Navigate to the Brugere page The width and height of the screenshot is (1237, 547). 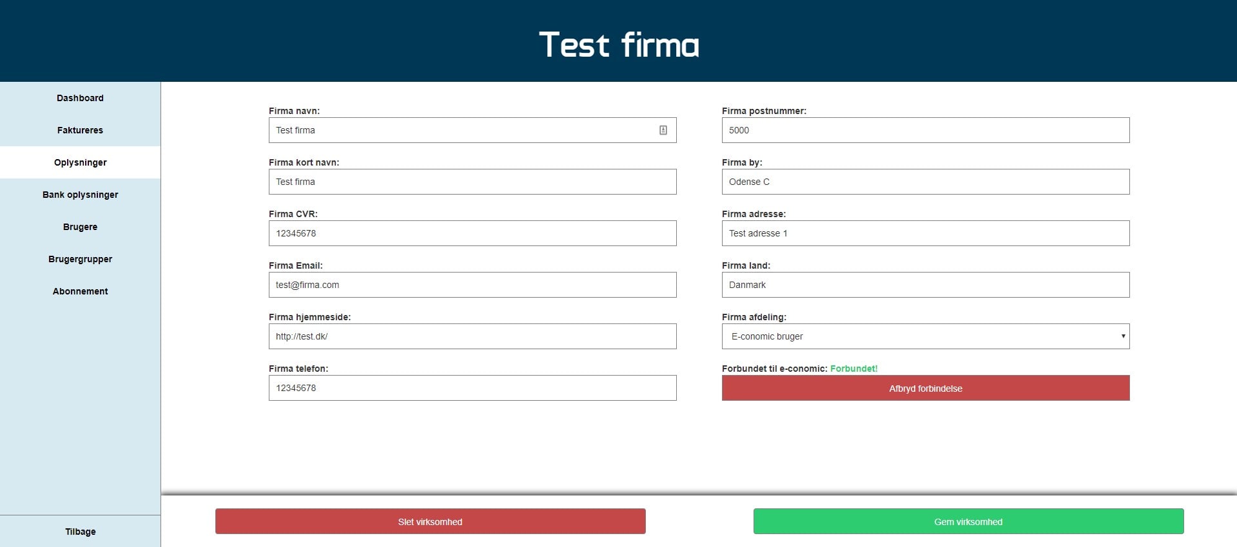(80, 227)
